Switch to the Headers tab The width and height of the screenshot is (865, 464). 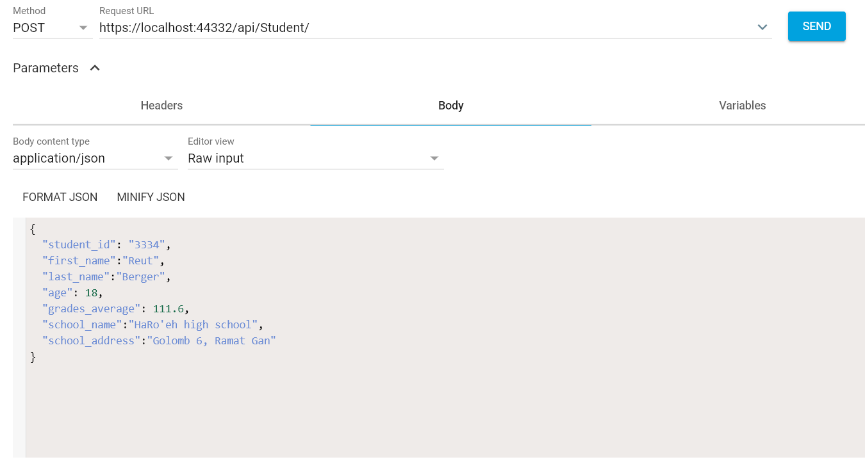(x=161, y=106)
